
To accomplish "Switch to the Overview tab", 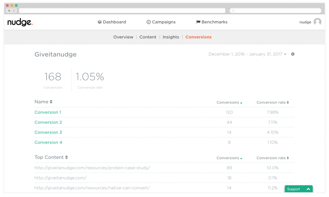I will 123,37.
